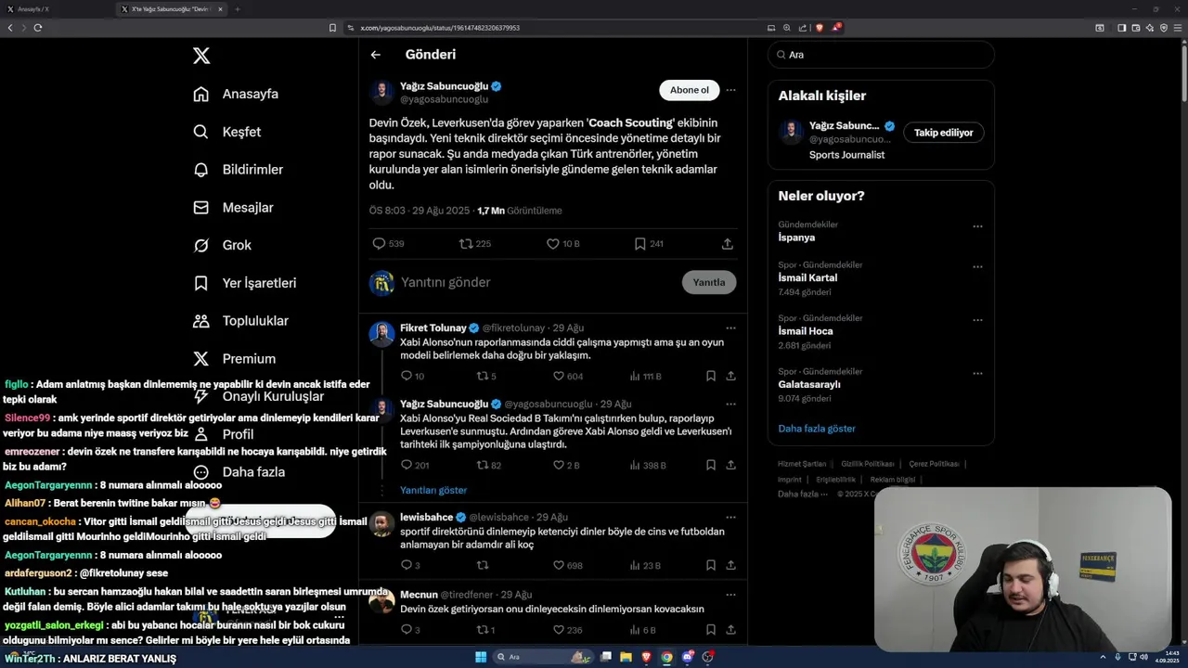1188x668 pixels.
Task: Share Mecnun's comment
Action: (730, 630)
